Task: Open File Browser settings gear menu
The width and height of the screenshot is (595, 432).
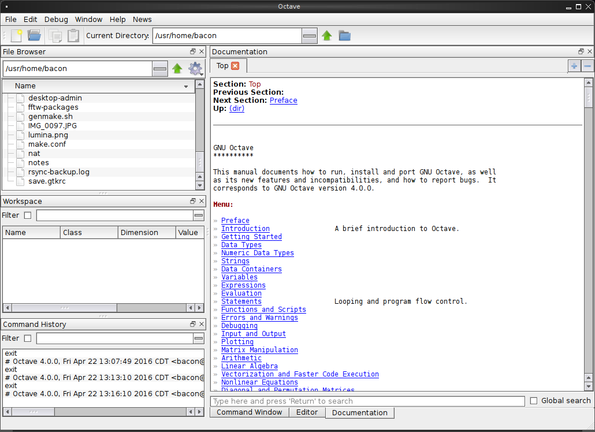Action: tap(195, 69)
